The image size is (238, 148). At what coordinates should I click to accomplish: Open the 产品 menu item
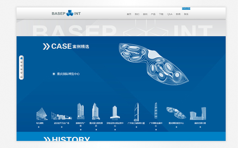pos(153,14)
